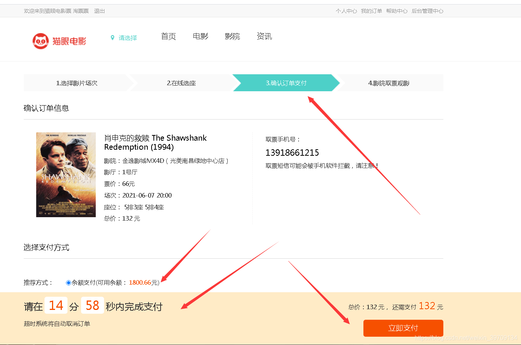Open 个人中心 link
521x345 pixels.
[x=346, y=11]
